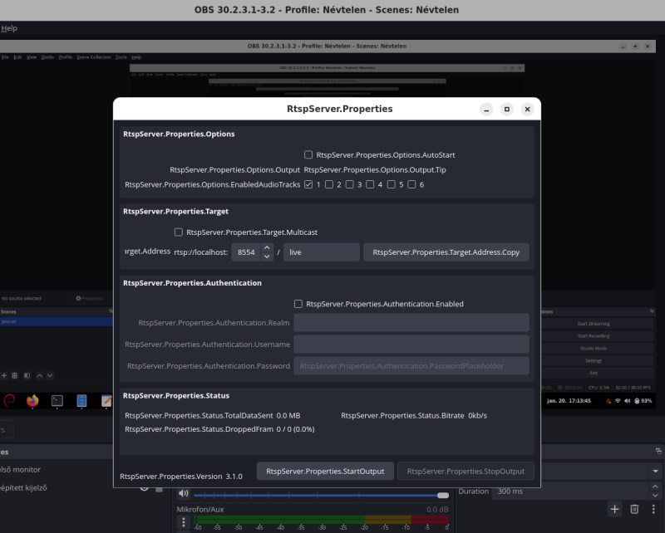Click the stream path field 'live'
This screenshot has height=533, width=665.
click(x=322, y=252)
